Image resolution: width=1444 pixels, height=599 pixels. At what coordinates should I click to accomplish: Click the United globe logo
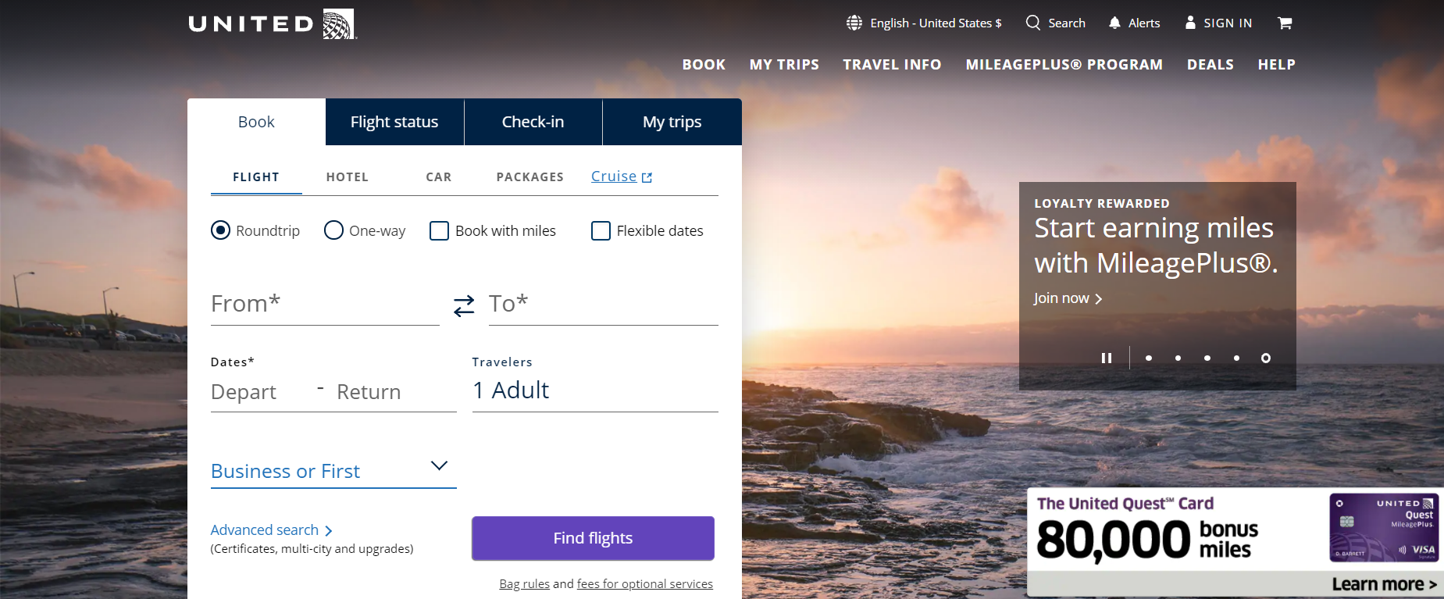pyautogui.click(x=339, y=24)
